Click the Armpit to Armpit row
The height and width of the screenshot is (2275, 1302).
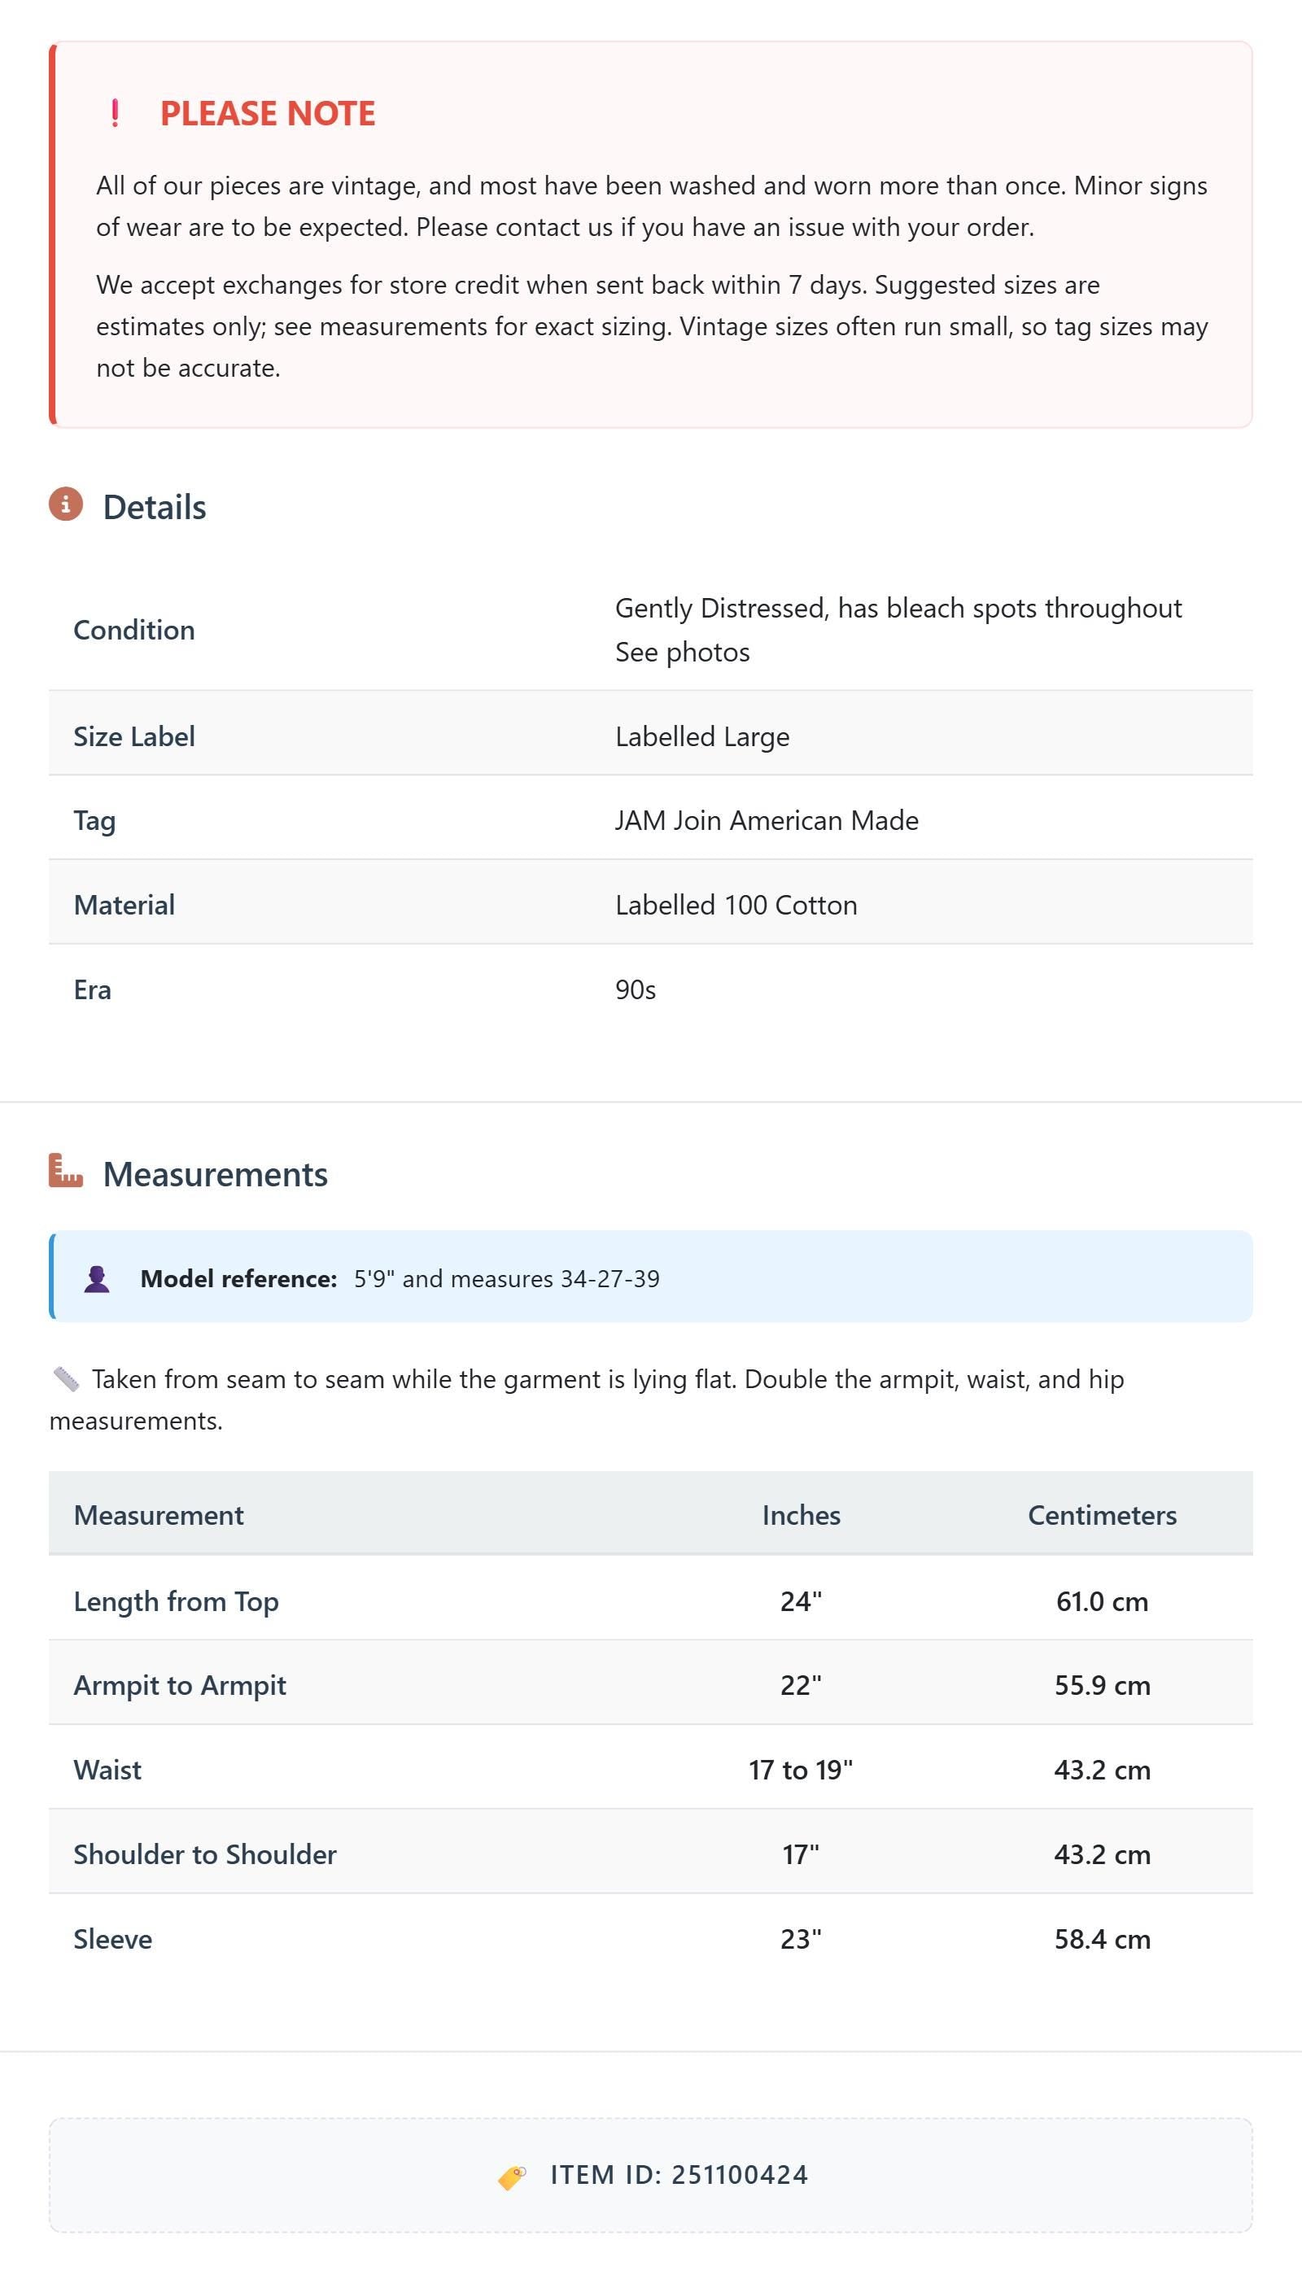[650, 1684]
